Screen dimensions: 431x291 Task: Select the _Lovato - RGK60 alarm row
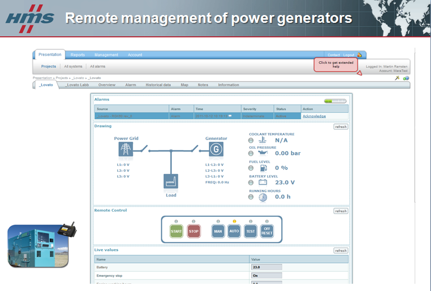[x=221, y=116]
